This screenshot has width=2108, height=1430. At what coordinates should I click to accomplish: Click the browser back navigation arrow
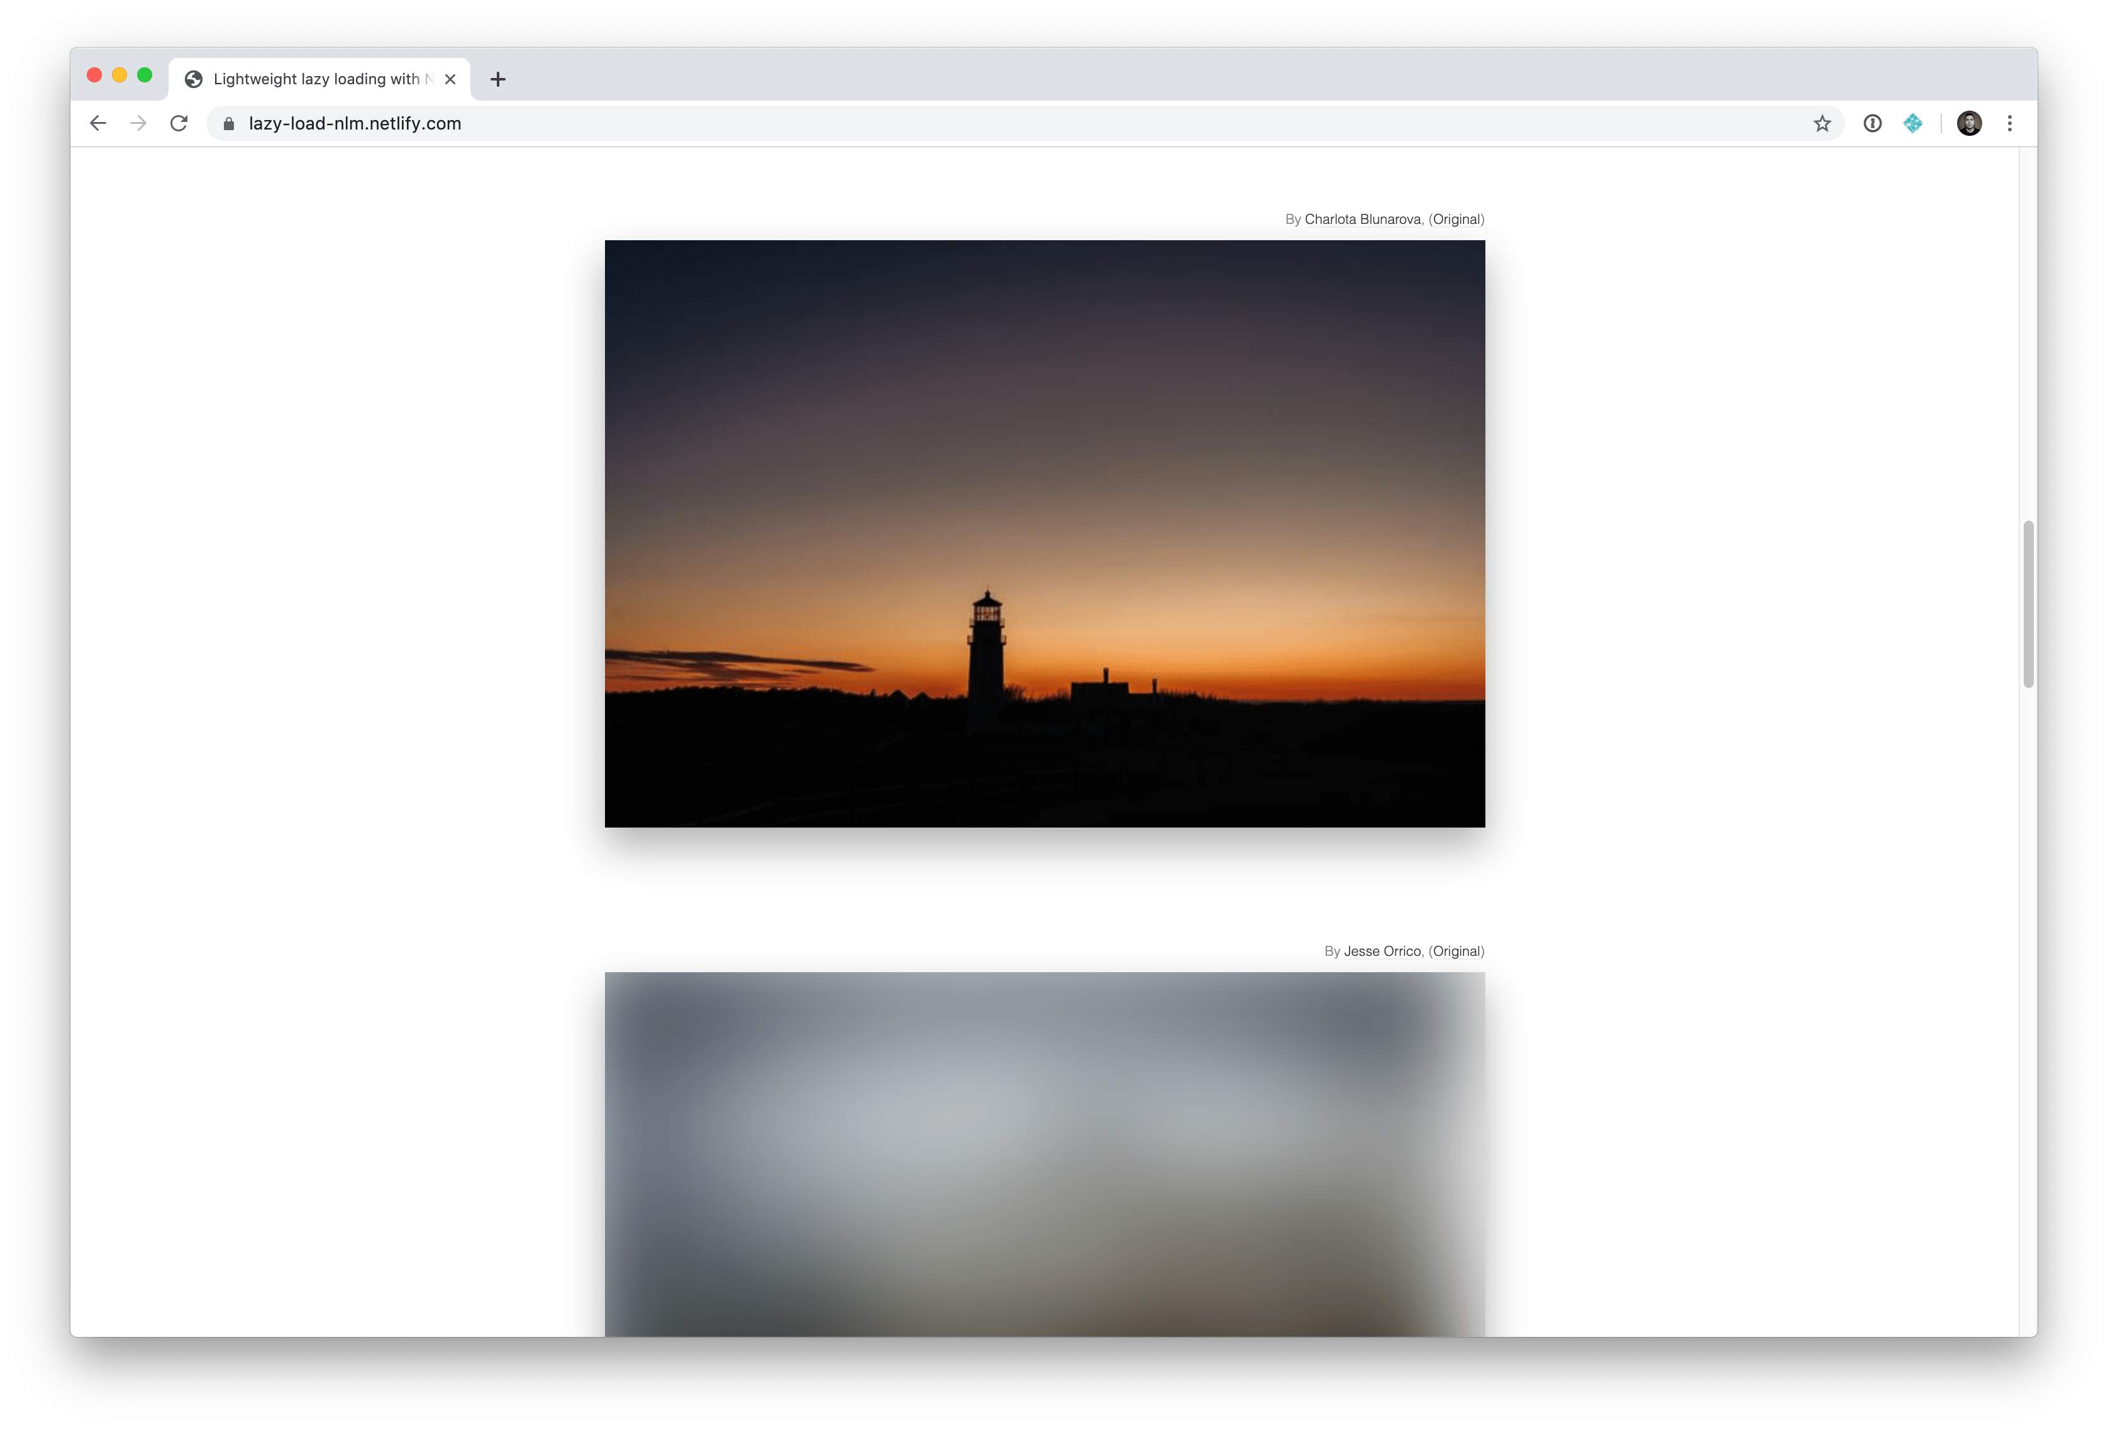click(97, 123)
